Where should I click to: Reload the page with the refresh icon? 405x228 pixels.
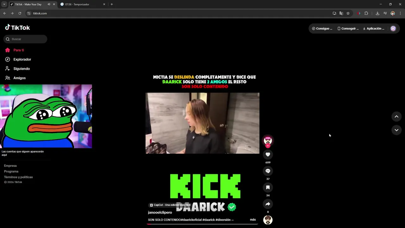click(x=20, y=13)
